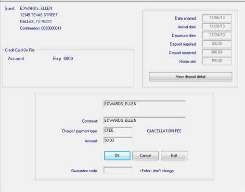This screenshot has height=192, width=245.
Task: Click the name field above Comment
Action: pos(144,104)
